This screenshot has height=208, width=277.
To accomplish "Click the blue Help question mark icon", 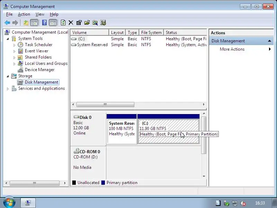I will pos(45,23).
